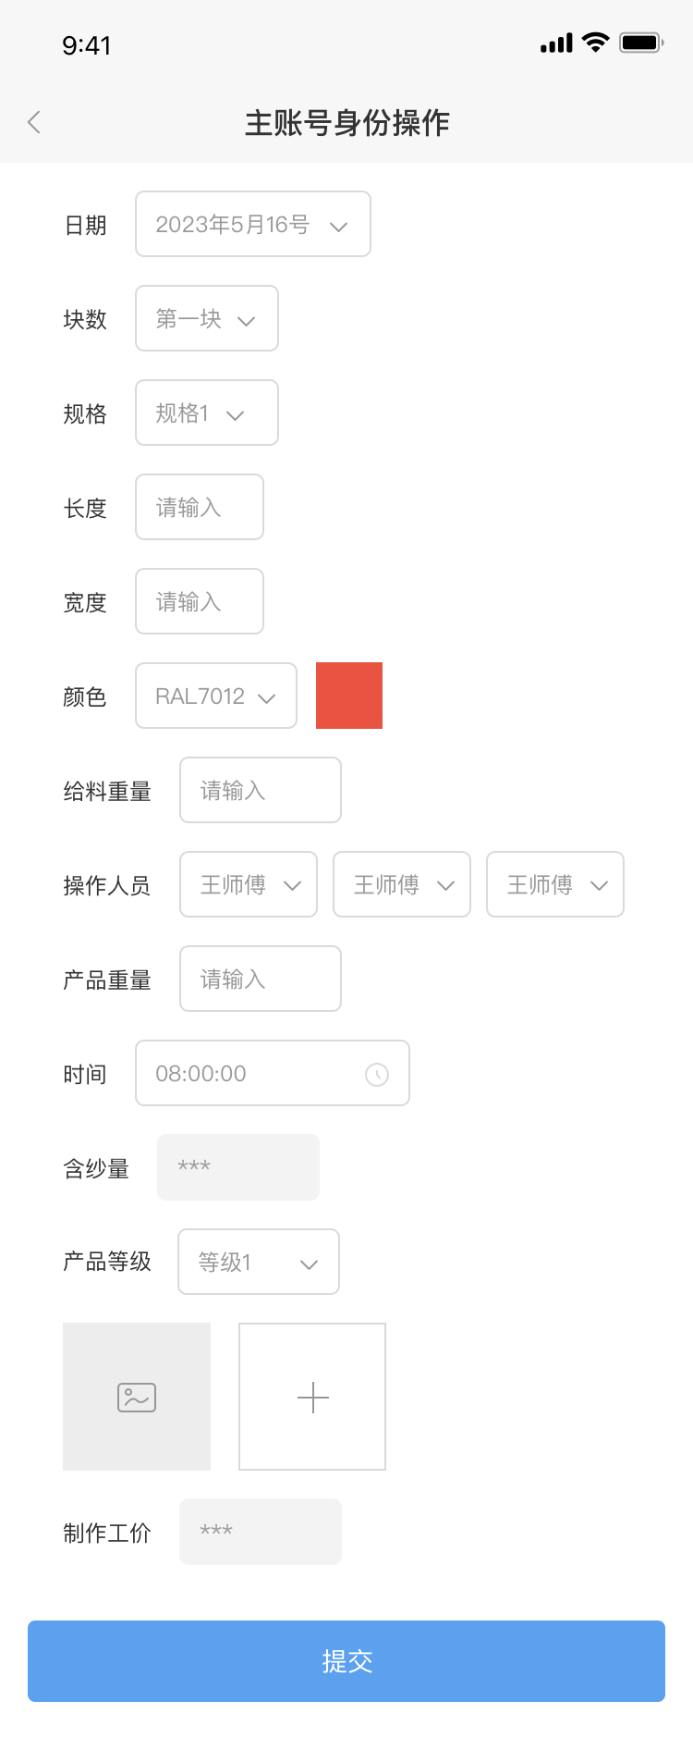693x1750 pixels.
Task: Tap the back arrow icon
Action: tap(34, 122)
